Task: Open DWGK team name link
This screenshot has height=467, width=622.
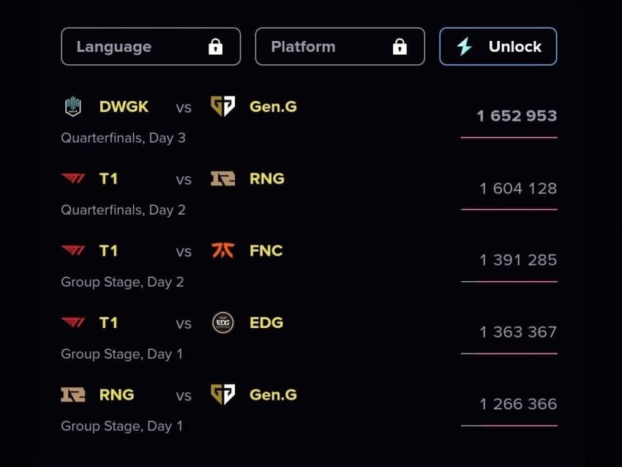Action: (124, 107)
